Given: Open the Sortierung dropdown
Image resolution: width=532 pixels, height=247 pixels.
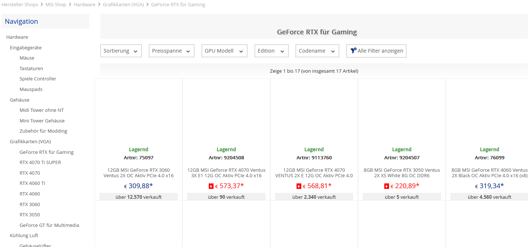Looking at the screenshot, I should [x=121, y=51].
